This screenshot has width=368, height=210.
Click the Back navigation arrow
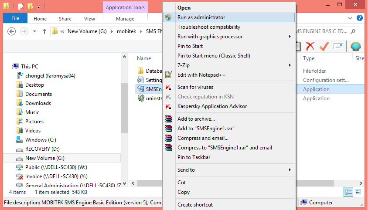[12, 31]
